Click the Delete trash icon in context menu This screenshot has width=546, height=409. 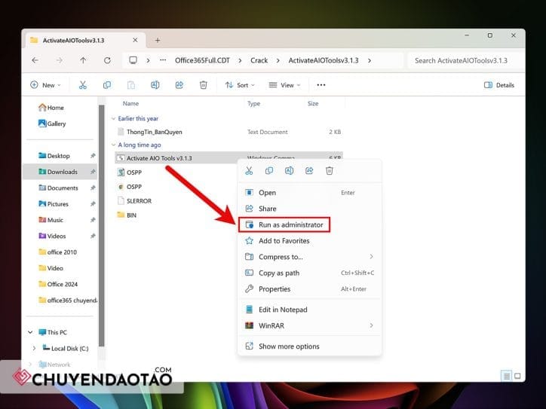coord(330,171)
